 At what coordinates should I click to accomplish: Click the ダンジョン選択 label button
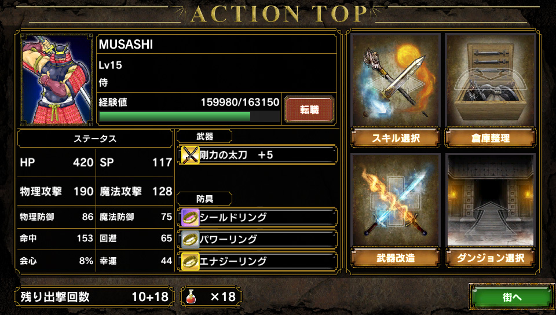pos(491,258)
